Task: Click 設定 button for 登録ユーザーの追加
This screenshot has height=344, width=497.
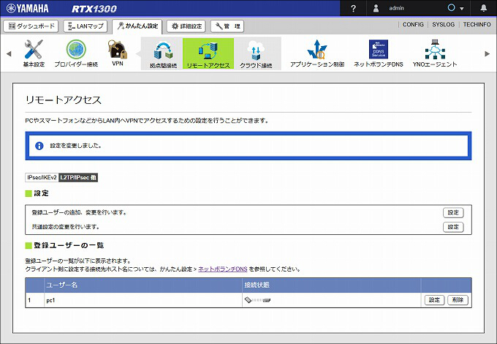Action: pyautogui.click(x=453, y=212)
